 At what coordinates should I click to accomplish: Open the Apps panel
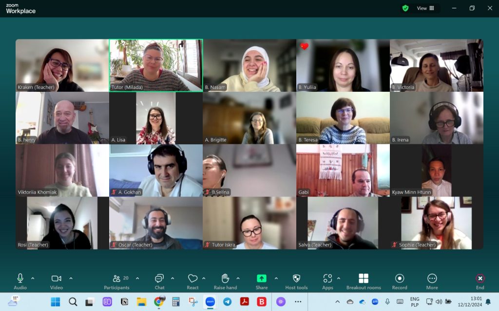pyautogui.click(x=327, y=281)
